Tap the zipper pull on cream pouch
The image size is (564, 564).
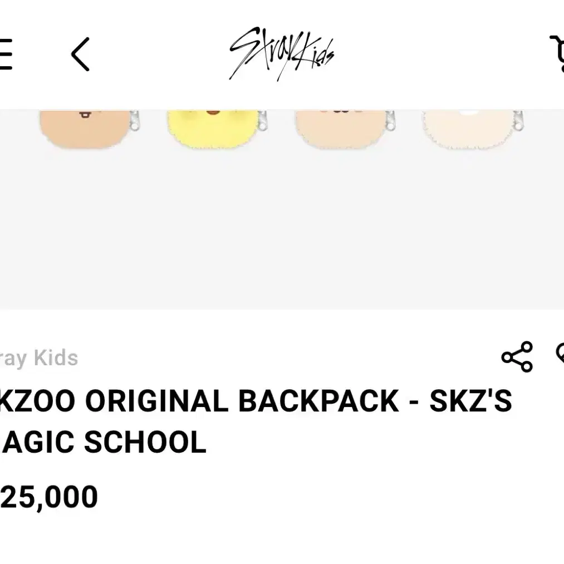[x=518, y=120]
